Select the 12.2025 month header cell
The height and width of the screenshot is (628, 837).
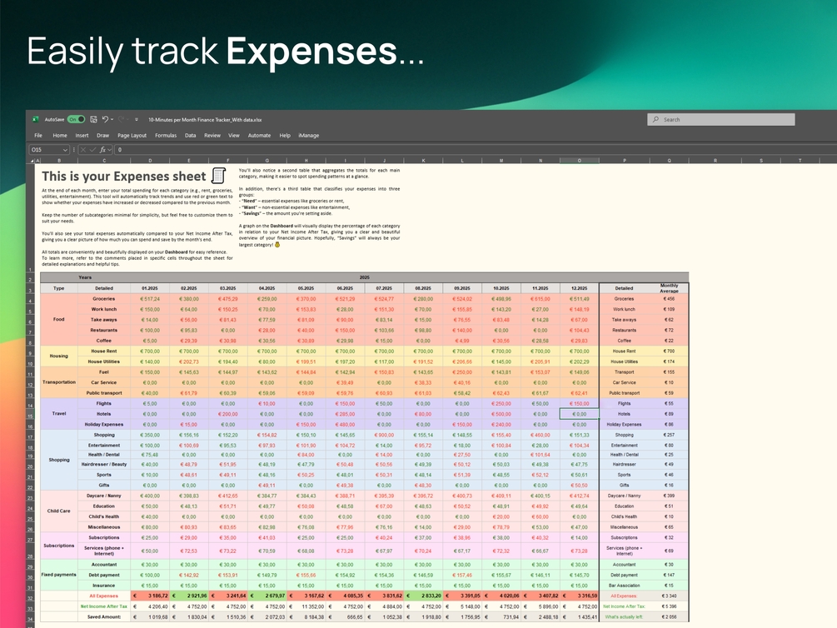(579, 288)
